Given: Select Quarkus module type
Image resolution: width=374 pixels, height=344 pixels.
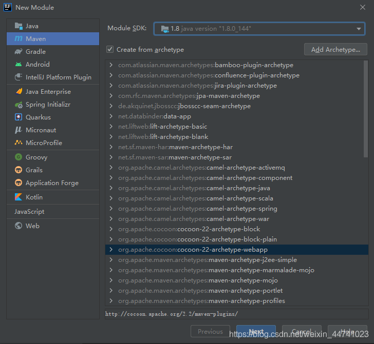Looking at the screenshot, I should 53,117.
